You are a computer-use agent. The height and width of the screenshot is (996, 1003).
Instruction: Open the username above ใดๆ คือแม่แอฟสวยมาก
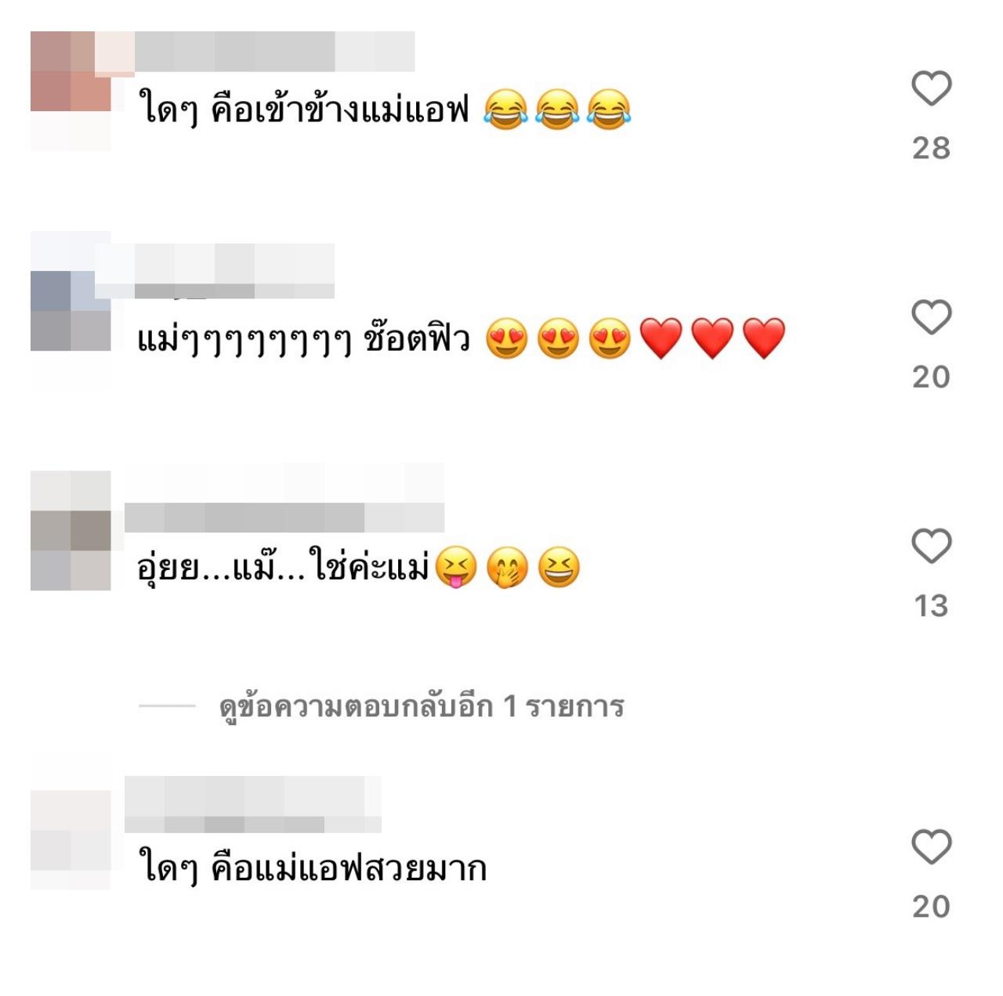(253, 804)
